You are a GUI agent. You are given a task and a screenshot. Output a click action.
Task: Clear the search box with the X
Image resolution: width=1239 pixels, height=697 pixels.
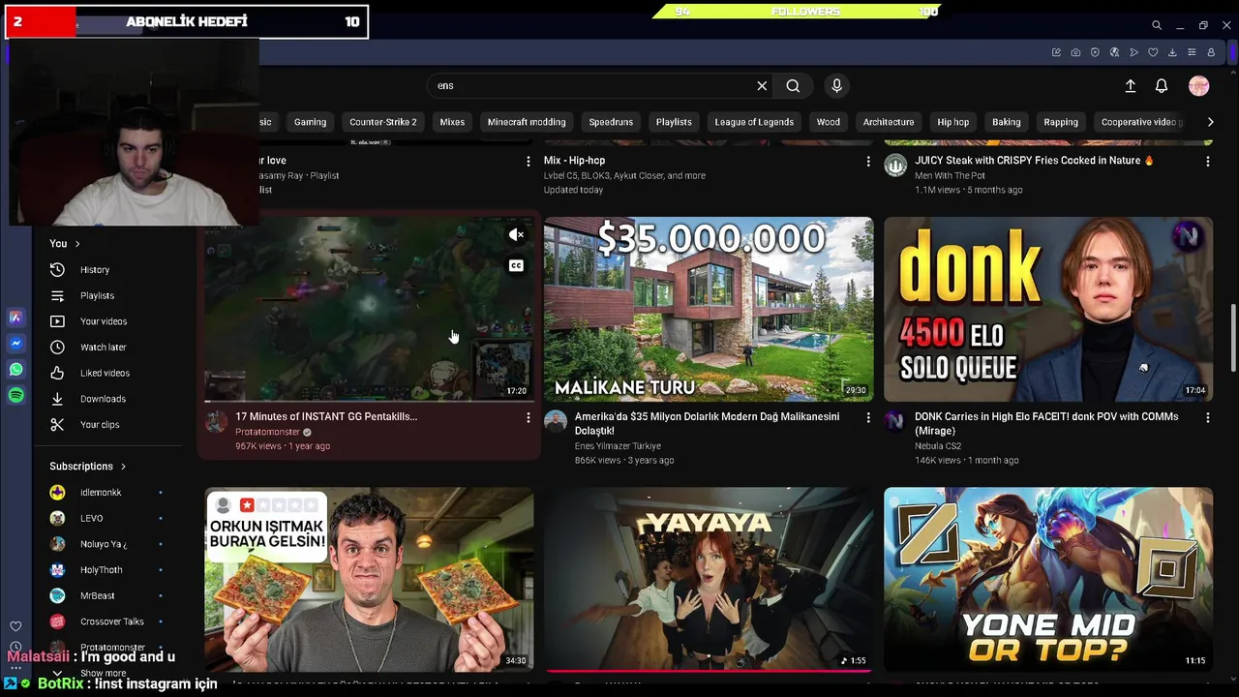click(x=762, y=85)
